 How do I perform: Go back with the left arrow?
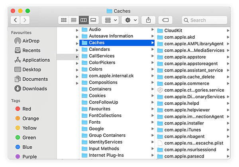click(16, 20)
